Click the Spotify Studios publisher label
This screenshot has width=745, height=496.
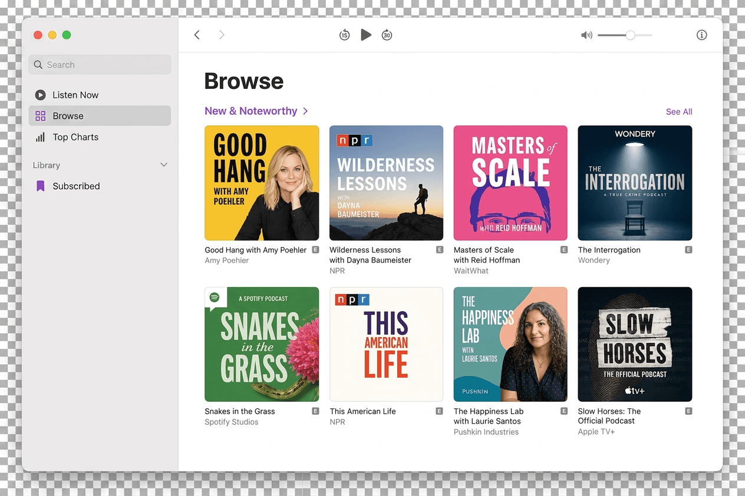232,422
